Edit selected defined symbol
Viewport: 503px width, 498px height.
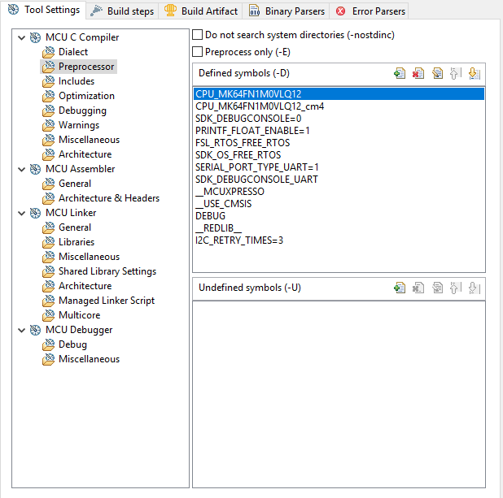click(x=437, y=74)
